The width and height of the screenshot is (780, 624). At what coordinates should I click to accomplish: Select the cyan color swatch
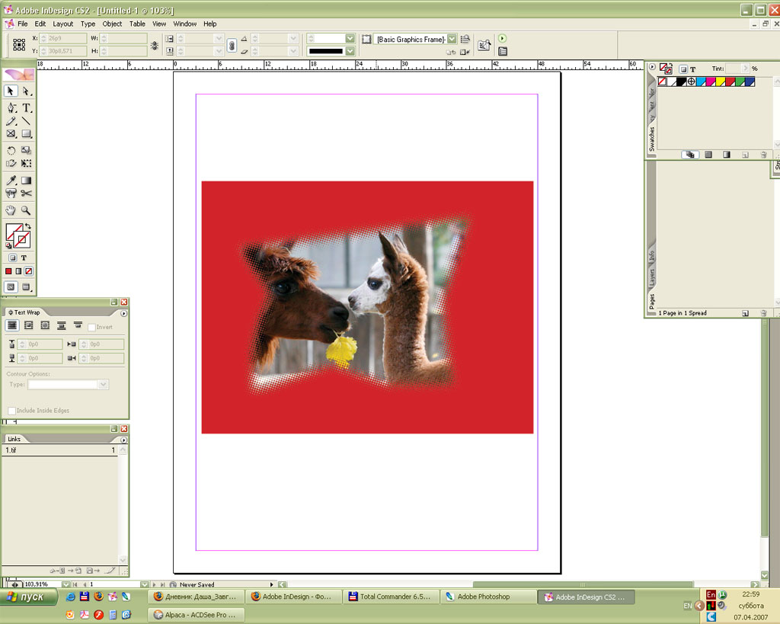tap(701, 82)
